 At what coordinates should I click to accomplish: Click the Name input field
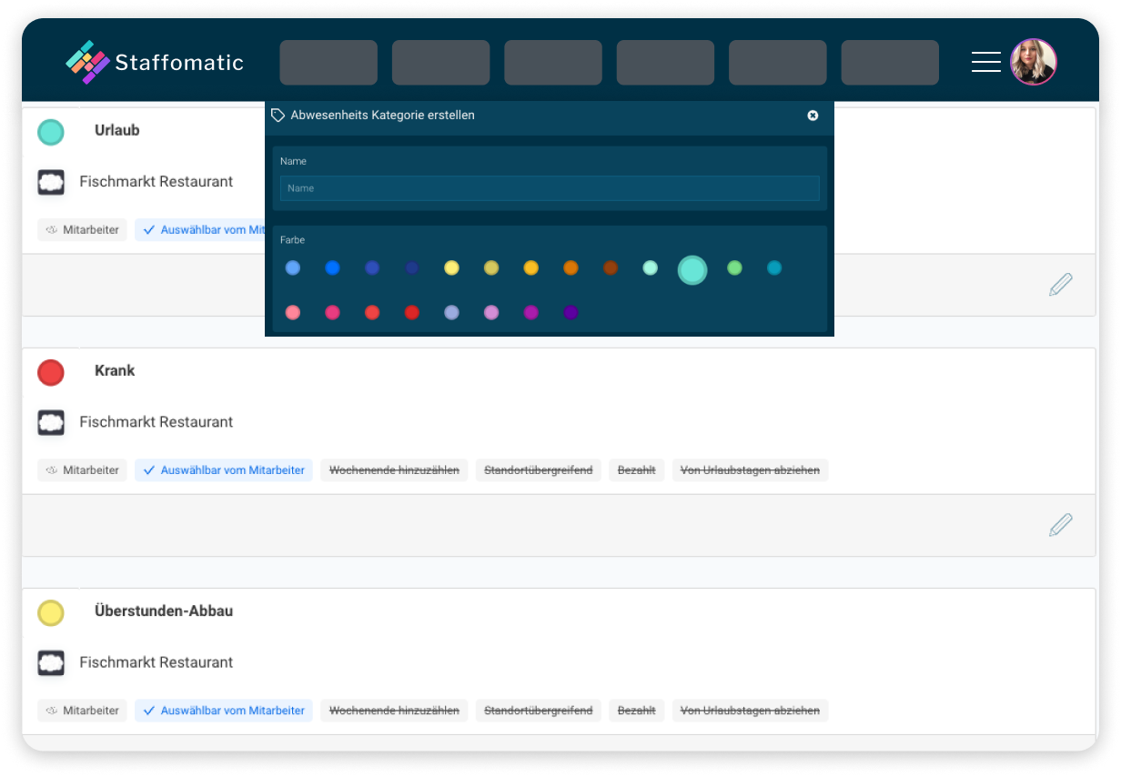point(550,188)
